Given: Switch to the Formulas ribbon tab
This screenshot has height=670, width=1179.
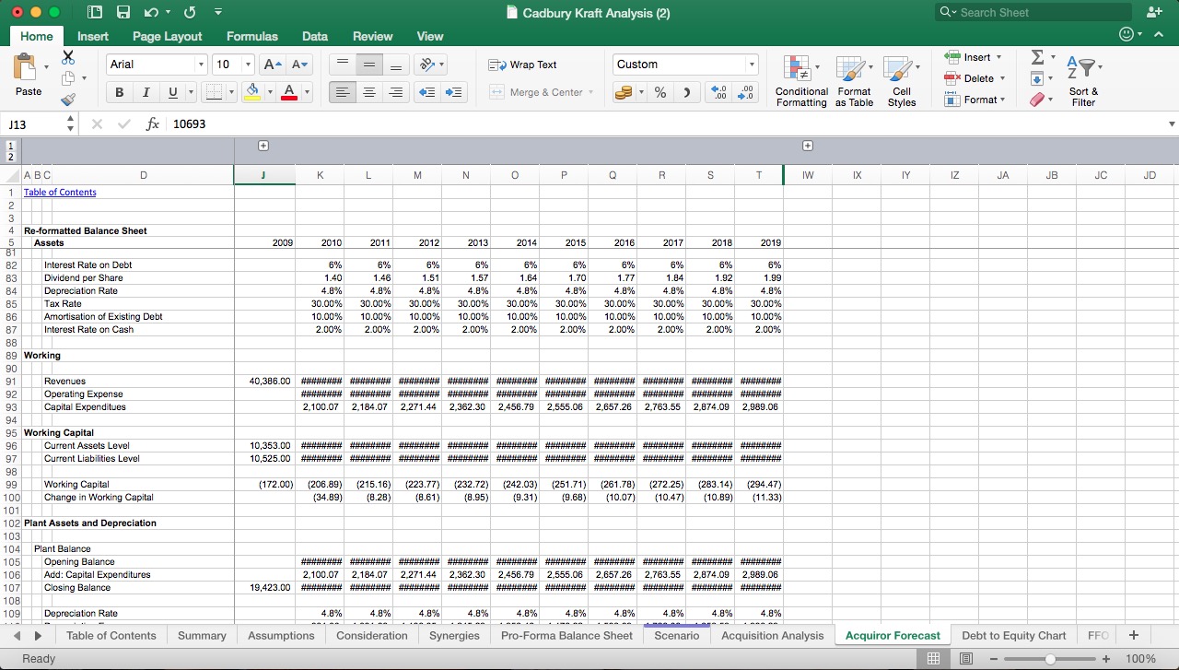Looking at the screenshot, I should (x=251, y=36).
